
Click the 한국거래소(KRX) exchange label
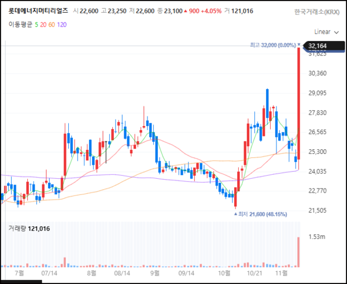pos(317,12)
